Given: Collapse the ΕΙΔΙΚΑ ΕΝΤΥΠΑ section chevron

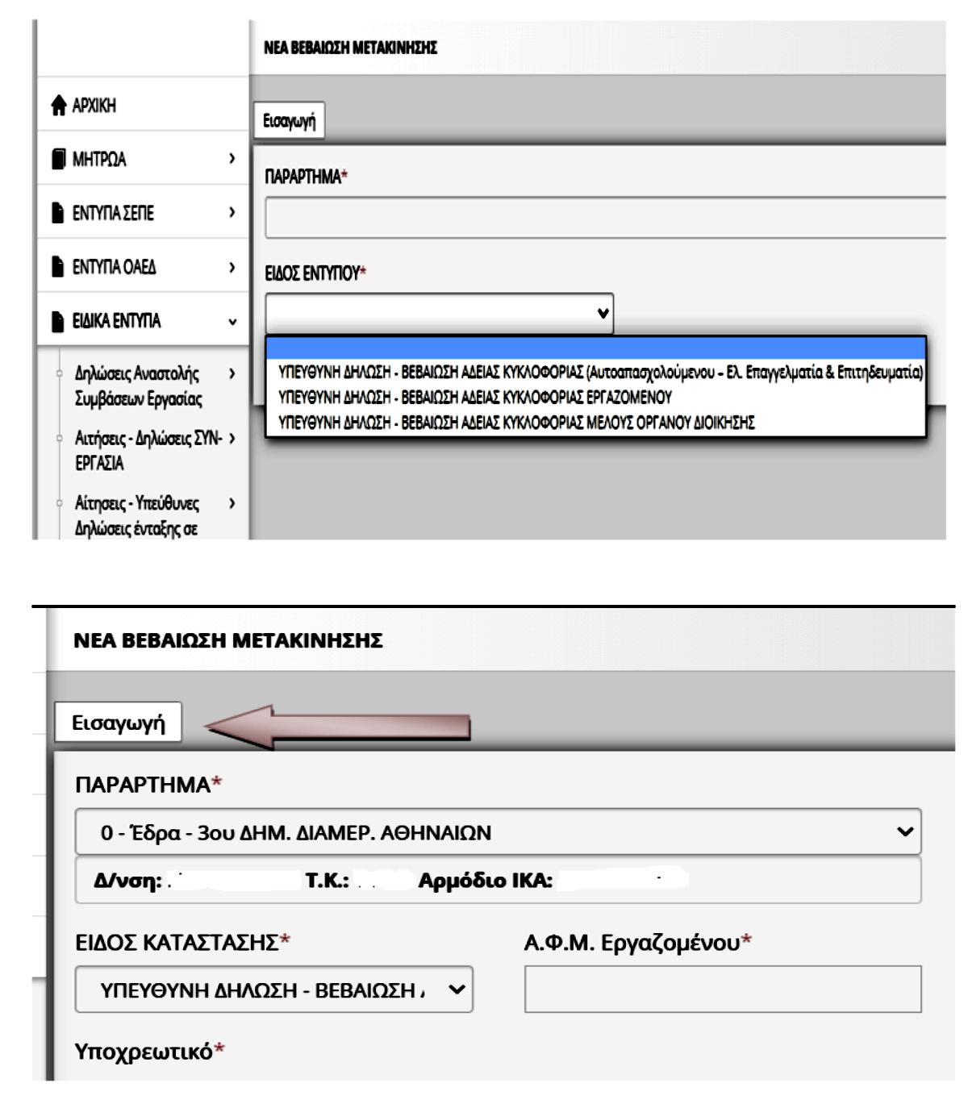Looking at the screenshot, I should (x=232, y=322).
